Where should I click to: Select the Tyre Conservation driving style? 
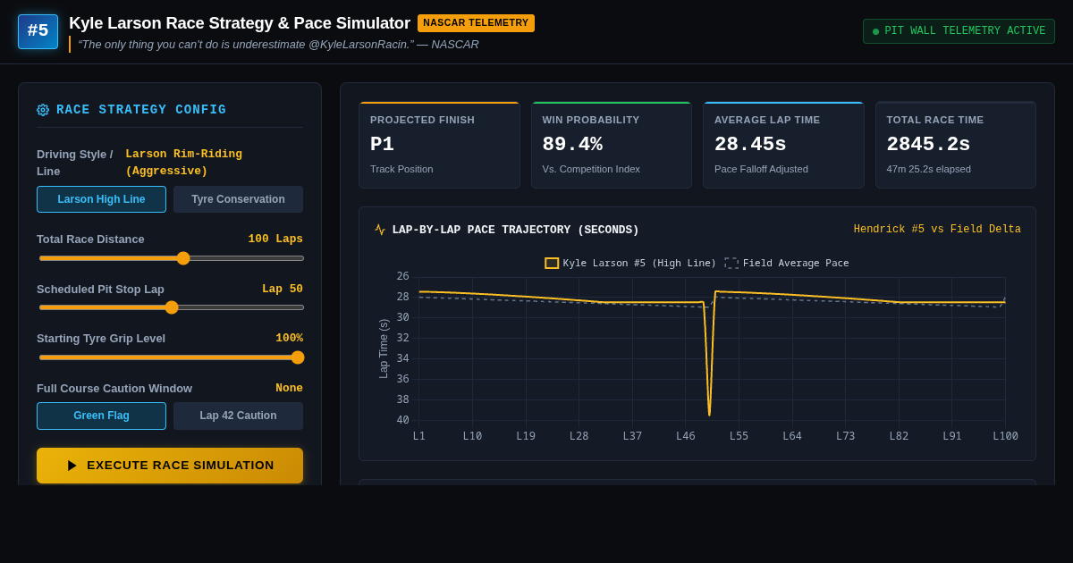[x=238, y=199]
